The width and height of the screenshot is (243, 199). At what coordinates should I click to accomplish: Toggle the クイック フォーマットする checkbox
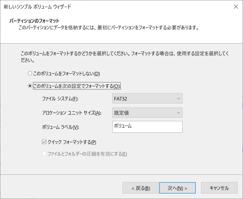click(x=44, y=142)
